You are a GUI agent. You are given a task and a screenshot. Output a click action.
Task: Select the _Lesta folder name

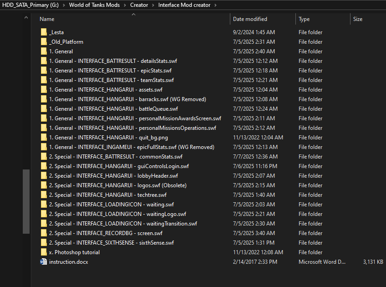(56, 32)
